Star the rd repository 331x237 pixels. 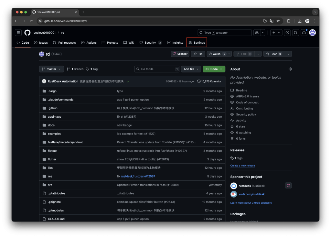click(273, 54)
